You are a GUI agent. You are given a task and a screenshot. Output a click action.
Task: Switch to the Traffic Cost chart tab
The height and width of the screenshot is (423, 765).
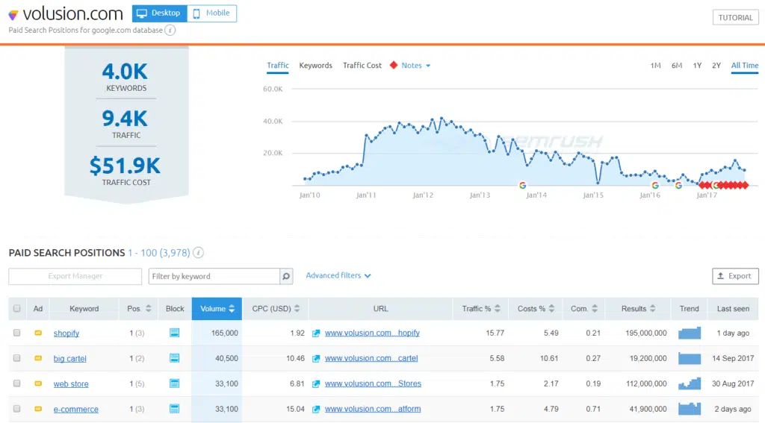362,66
